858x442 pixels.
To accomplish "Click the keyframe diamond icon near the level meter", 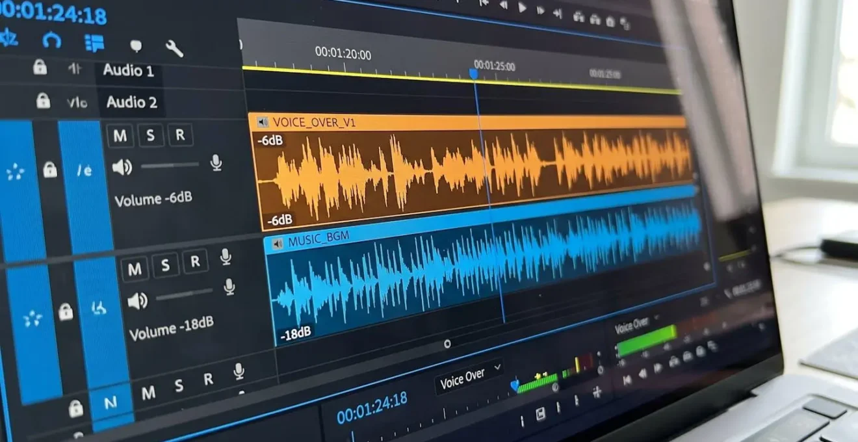I will click(x=514, y=384).
